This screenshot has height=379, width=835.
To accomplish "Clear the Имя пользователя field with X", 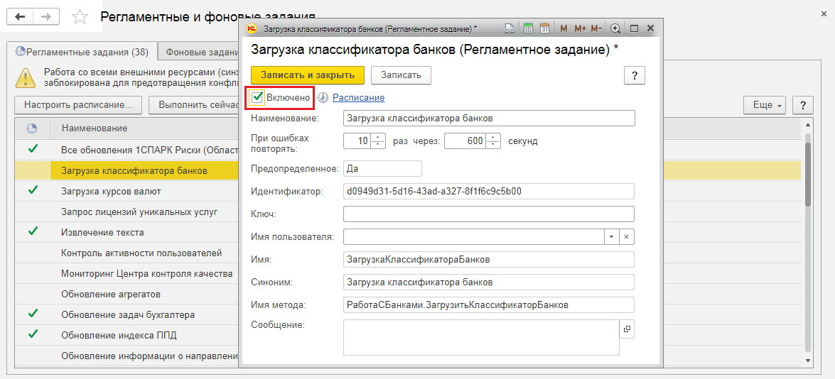I will pyautogui.click(x=626, y=236).
